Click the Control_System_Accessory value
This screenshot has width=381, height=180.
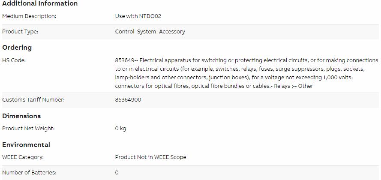pos(150,32)
